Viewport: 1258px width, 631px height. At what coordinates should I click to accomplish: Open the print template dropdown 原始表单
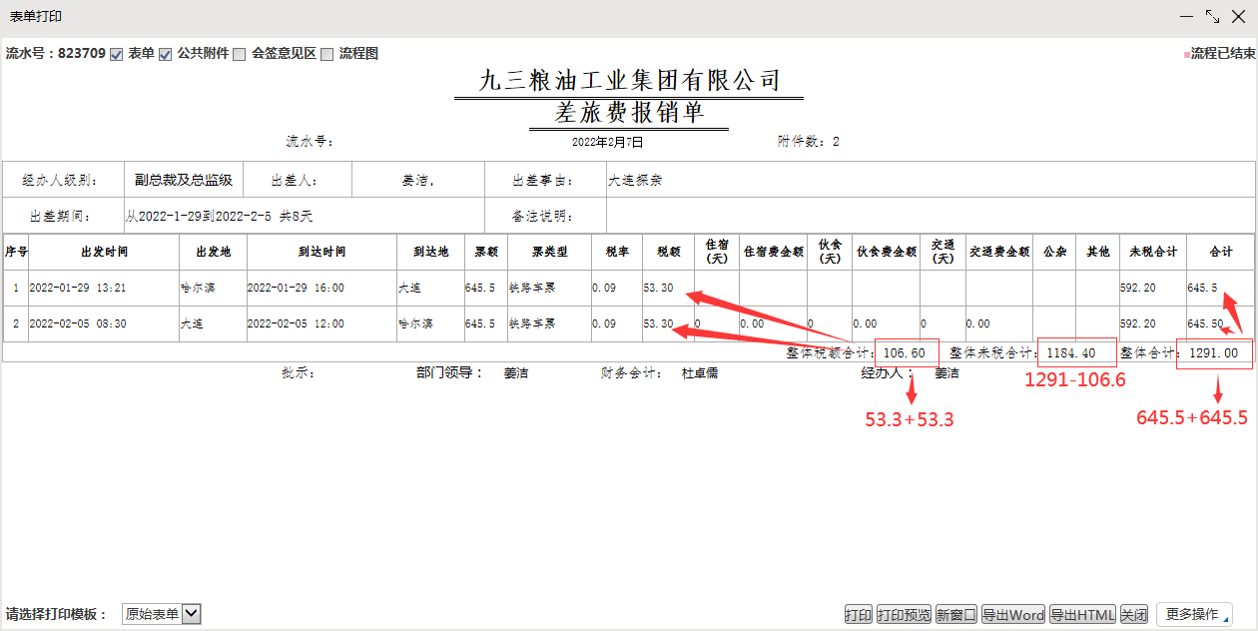(x=162, y=614)
